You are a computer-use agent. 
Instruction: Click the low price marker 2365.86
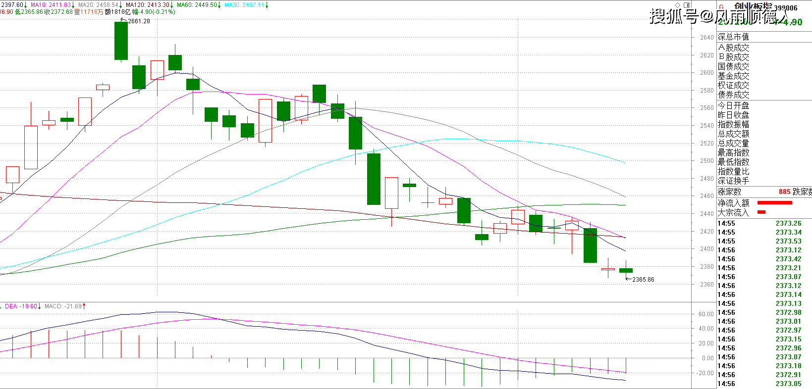point(643,280)
